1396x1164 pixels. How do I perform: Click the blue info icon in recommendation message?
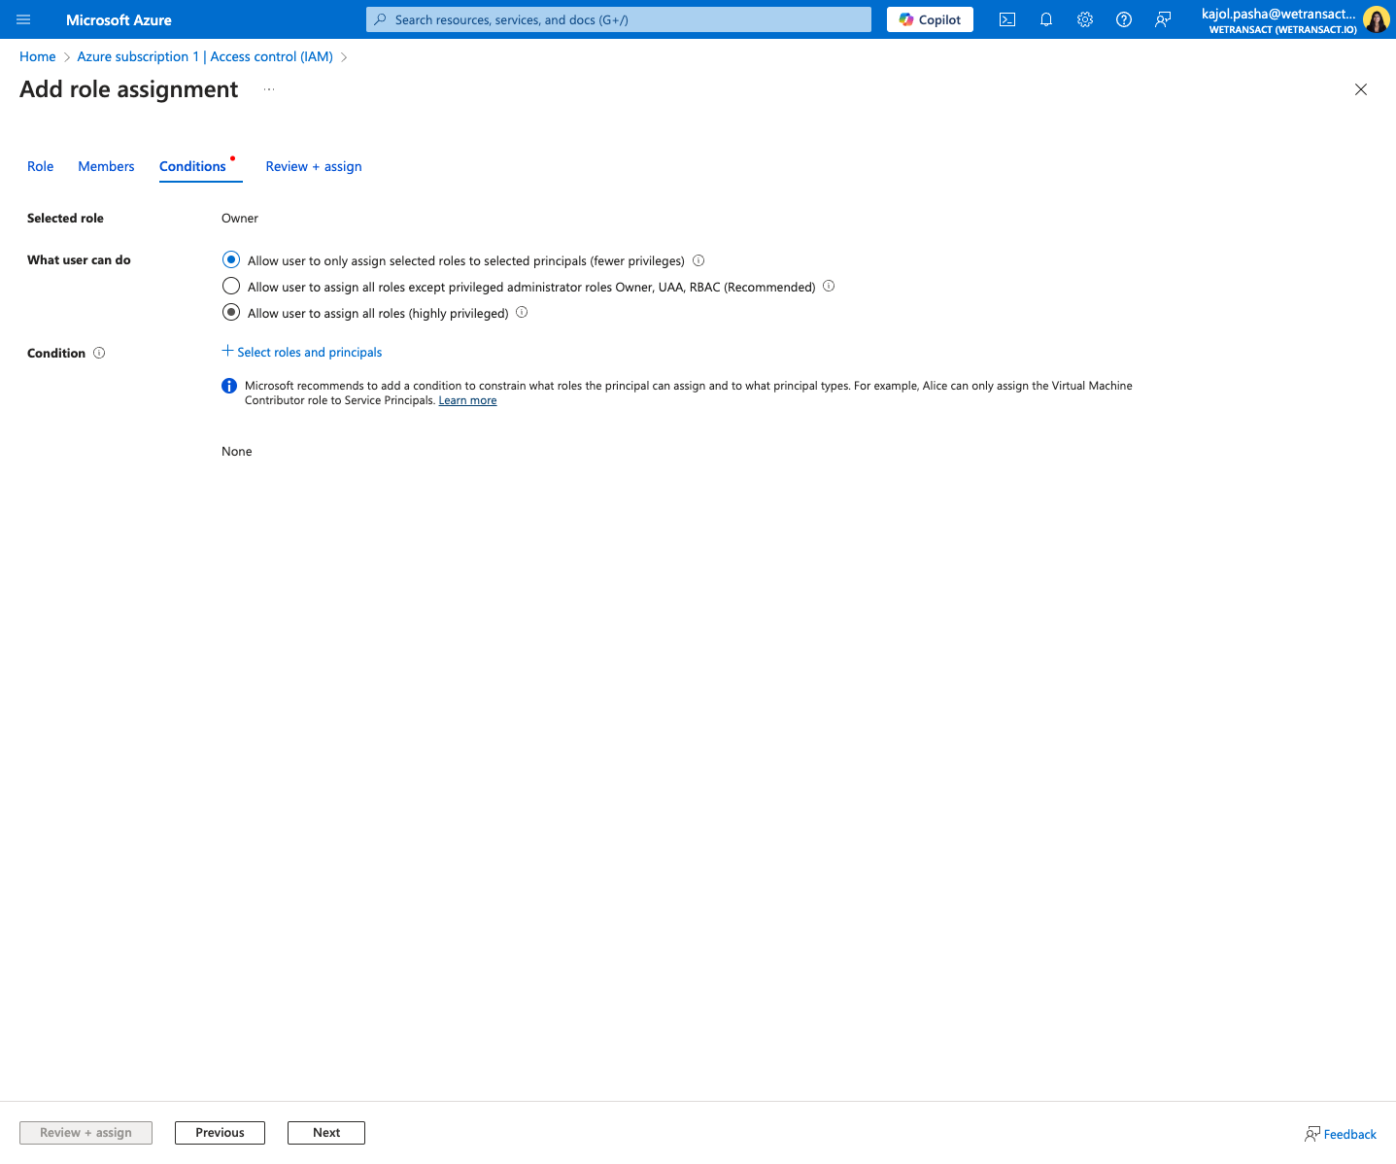coord(229,386)
